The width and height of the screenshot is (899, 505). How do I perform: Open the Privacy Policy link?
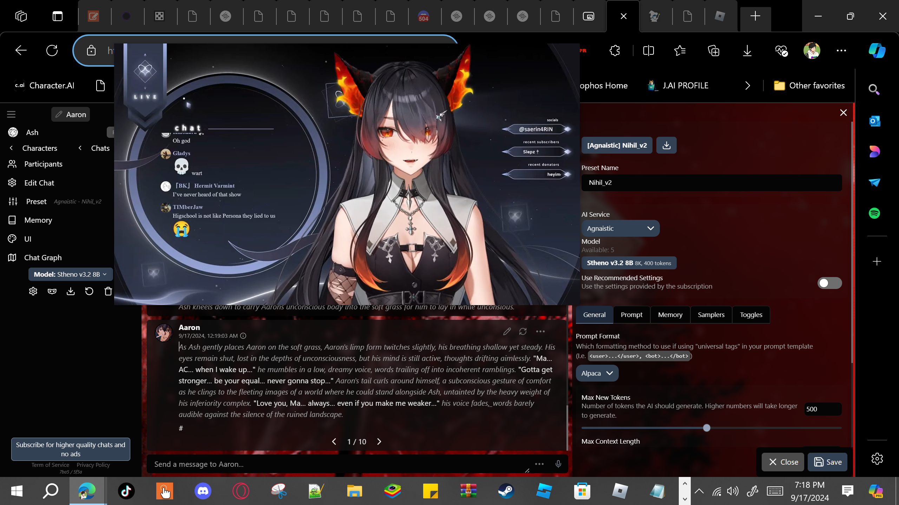click(93, 465)
